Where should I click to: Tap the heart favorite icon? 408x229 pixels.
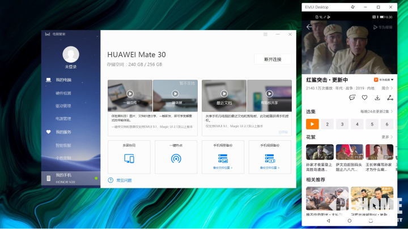tap(364, 98)
